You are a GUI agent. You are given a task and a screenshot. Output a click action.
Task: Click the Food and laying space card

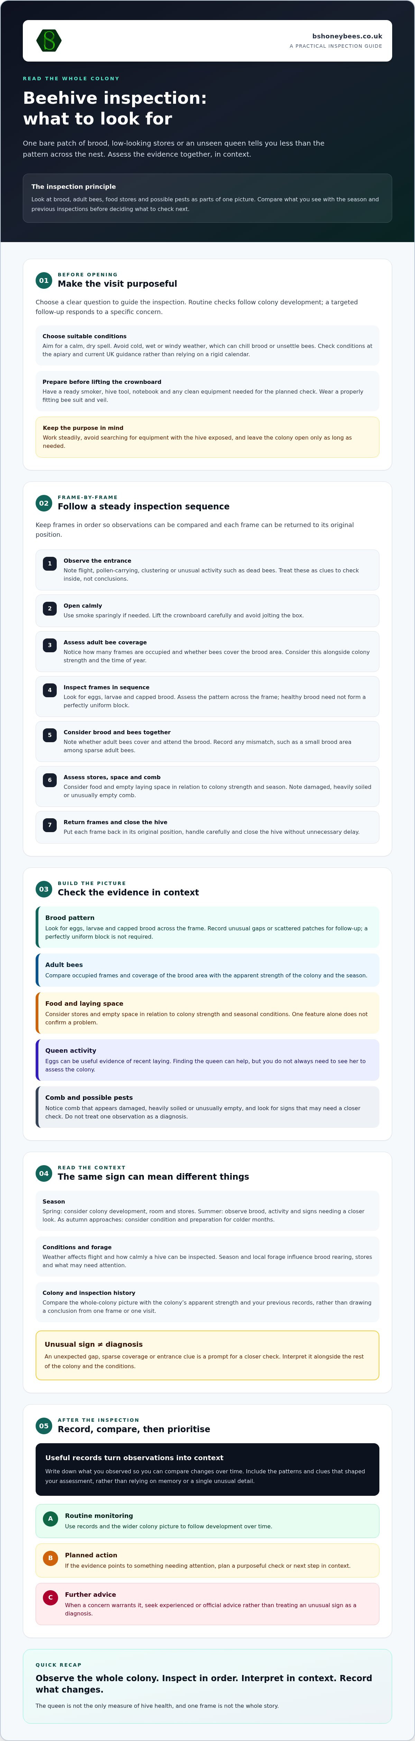[x=207, y=1012]
